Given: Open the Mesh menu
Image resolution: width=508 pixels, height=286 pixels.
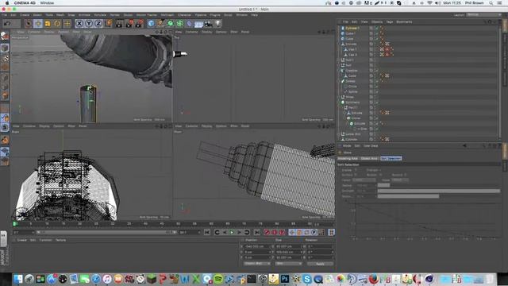Looking at the screenshot, I should [60, 15].
